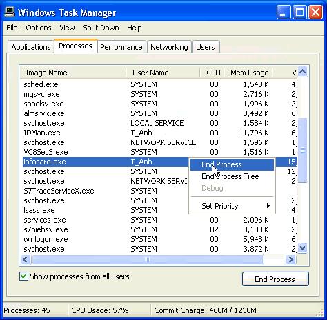The image size is (327, 320).
Task: Select the IDMan.exe process row
Action: coord(159,133)
